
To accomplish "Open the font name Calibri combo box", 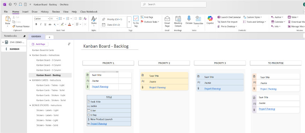I will point(42,19).
